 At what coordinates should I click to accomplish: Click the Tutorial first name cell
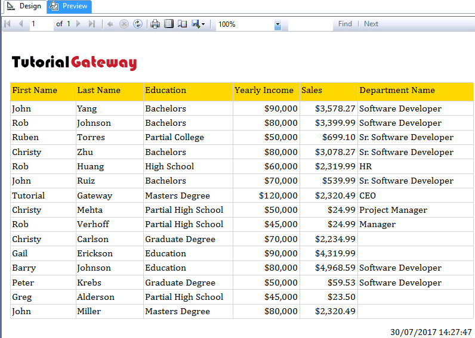[x=43, y=196]
